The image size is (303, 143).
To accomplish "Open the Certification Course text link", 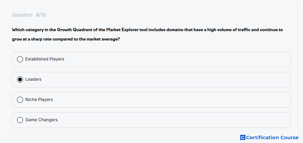I will tap(272, 138).
